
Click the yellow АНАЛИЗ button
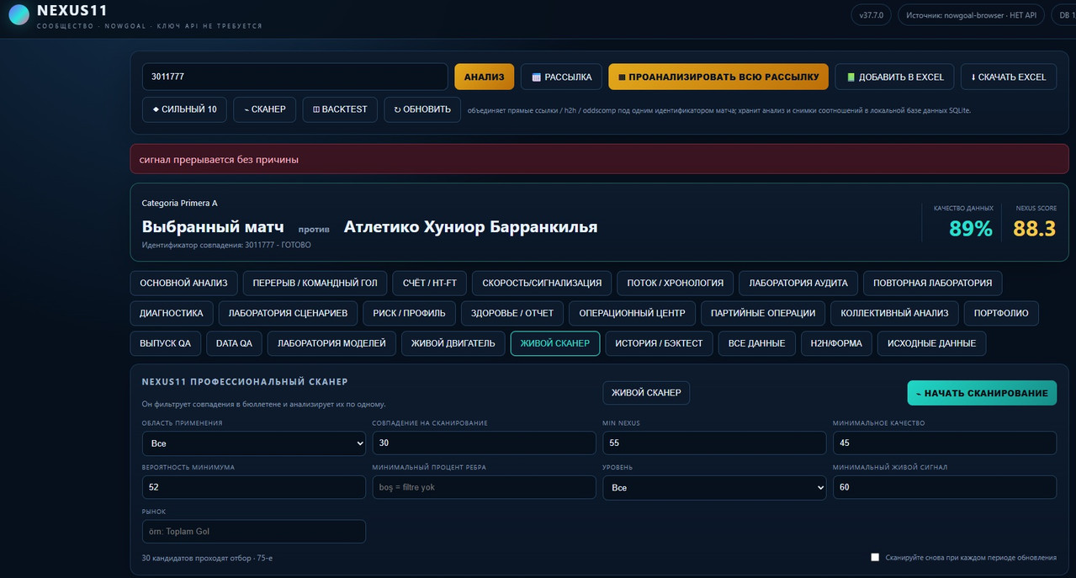484,77
